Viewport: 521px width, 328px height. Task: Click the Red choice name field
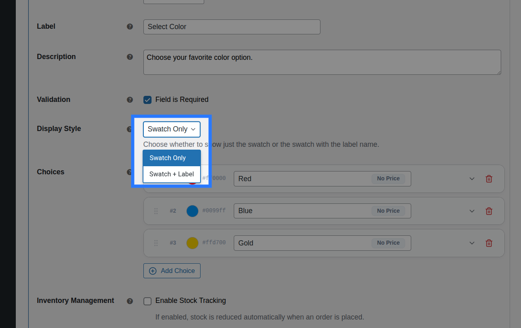pos(322,179)
